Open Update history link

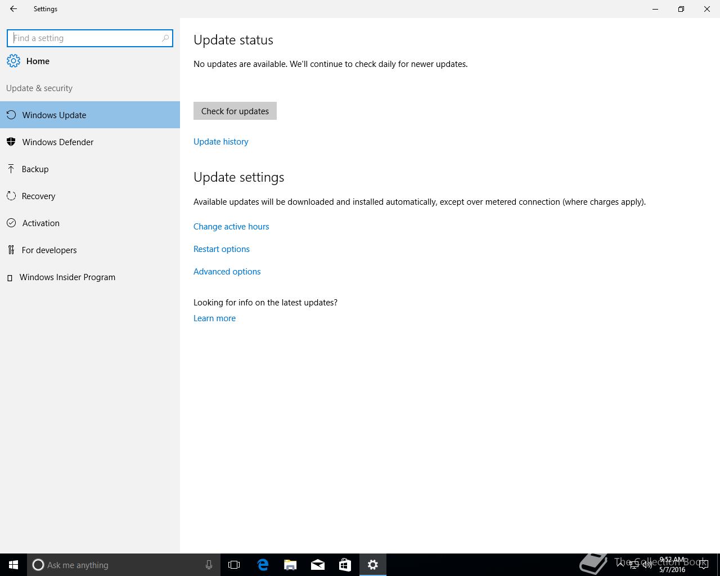click(221, 142)
